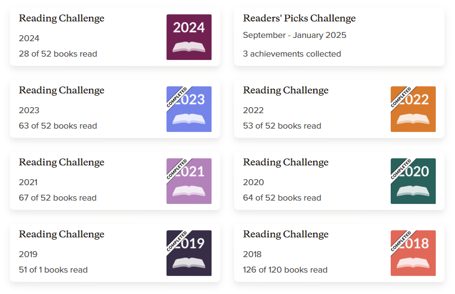The height and width of the screenshot is (294, 455).
Task: Click the 2020 Reading Challenge heading
Action: (x=286, y=162)
